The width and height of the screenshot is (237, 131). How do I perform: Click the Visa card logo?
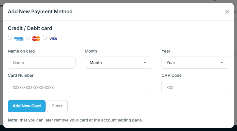pyautogui.click(x=53, y=38)
